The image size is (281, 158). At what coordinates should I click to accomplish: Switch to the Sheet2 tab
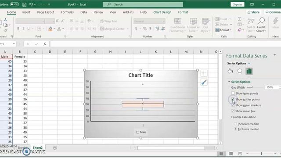(x=38, y=147)
